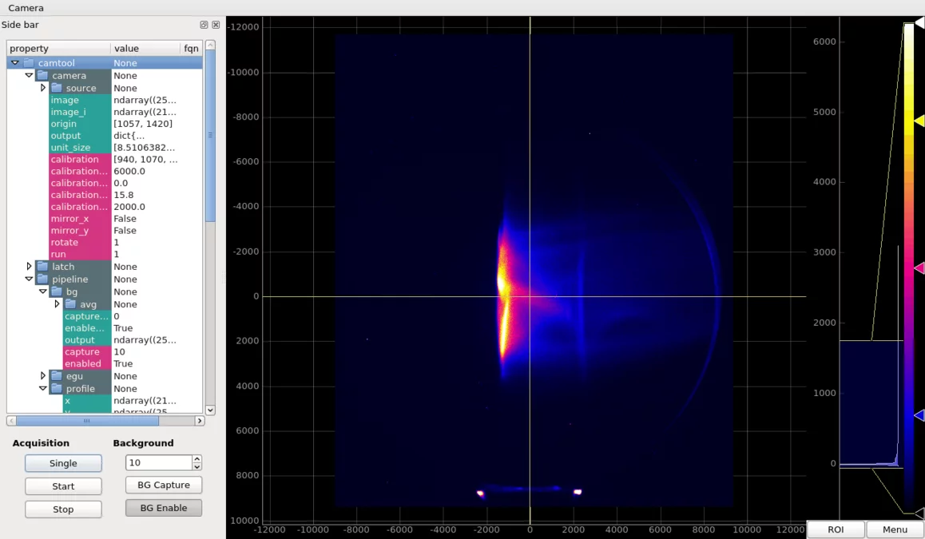Click the bg folder icon
The width and height of the screenshot is (925, 539).
coord(58,291)
